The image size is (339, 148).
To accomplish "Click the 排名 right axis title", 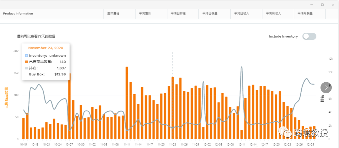I will pyautogui.click(x=322, y=98).
